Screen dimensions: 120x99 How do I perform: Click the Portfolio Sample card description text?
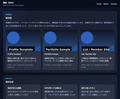[59, 59]
